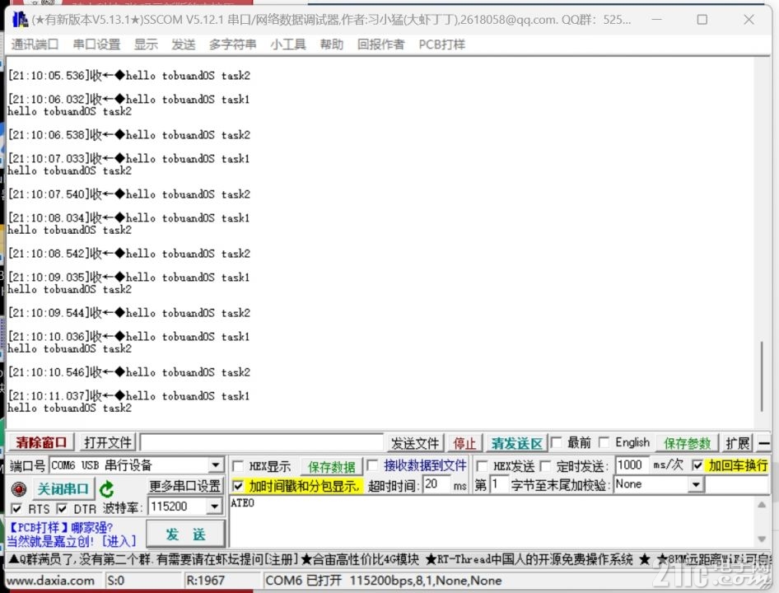Open the 帮助 menu
This screenshot has height=593, width=779.
click(x=331, y=44)
